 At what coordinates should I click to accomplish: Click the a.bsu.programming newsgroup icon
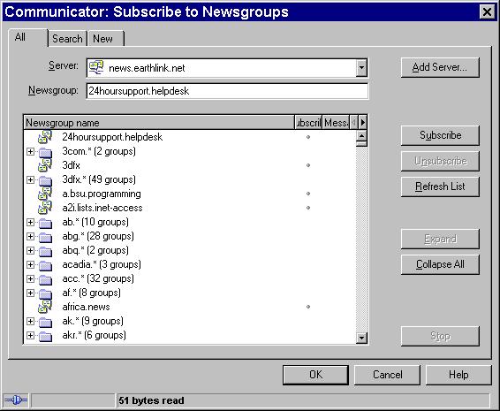click(45, 194)
